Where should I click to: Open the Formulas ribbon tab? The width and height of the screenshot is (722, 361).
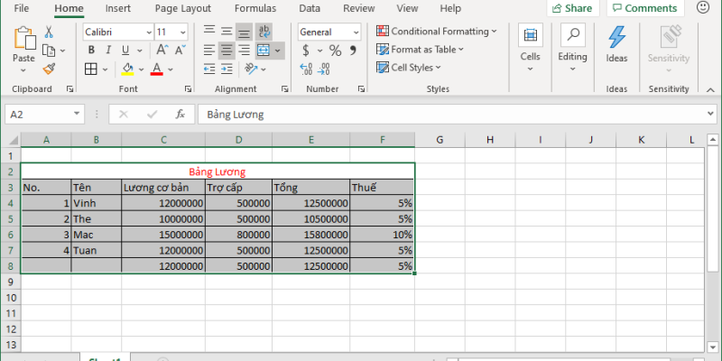click(x=255, y=8)
